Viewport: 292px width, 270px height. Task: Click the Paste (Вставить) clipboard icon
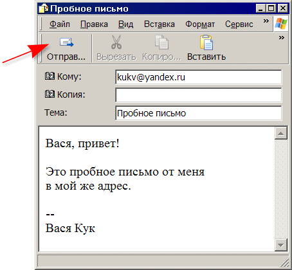(206, 42)
